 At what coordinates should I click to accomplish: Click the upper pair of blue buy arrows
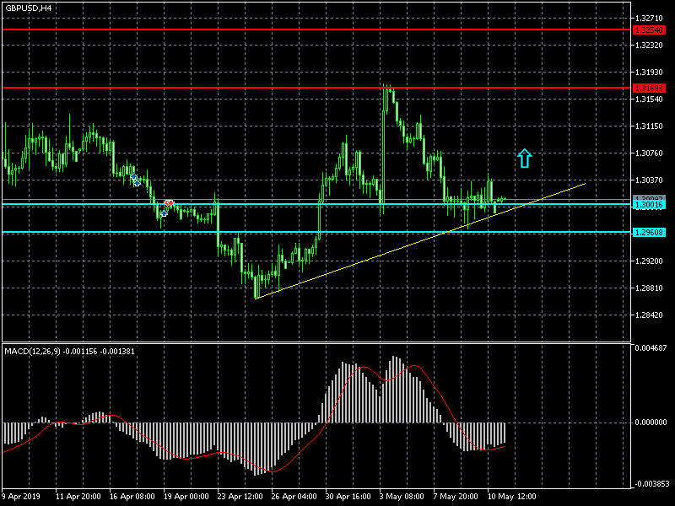(x=135, y=179)
